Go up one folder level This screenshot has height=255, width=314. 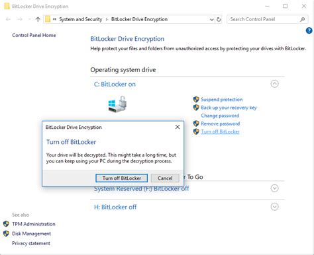tap(38, 19)
